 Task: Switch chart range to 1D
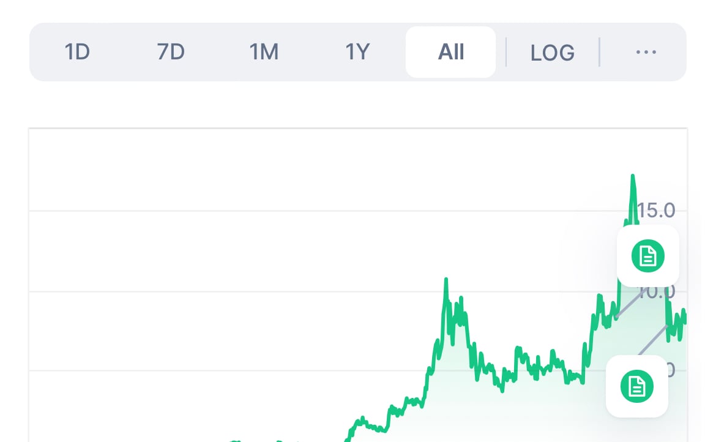[x=77, y=52]
